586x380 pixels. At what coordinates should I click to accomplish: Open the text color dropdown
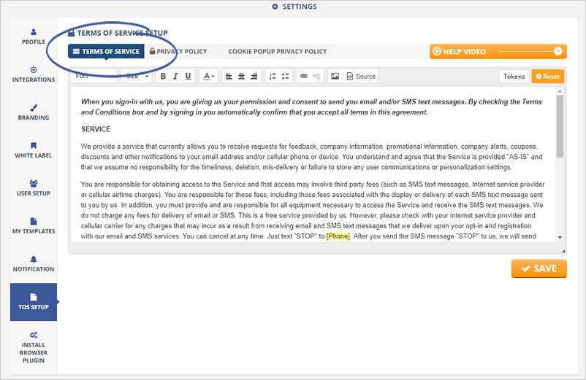tap(209, 77)
